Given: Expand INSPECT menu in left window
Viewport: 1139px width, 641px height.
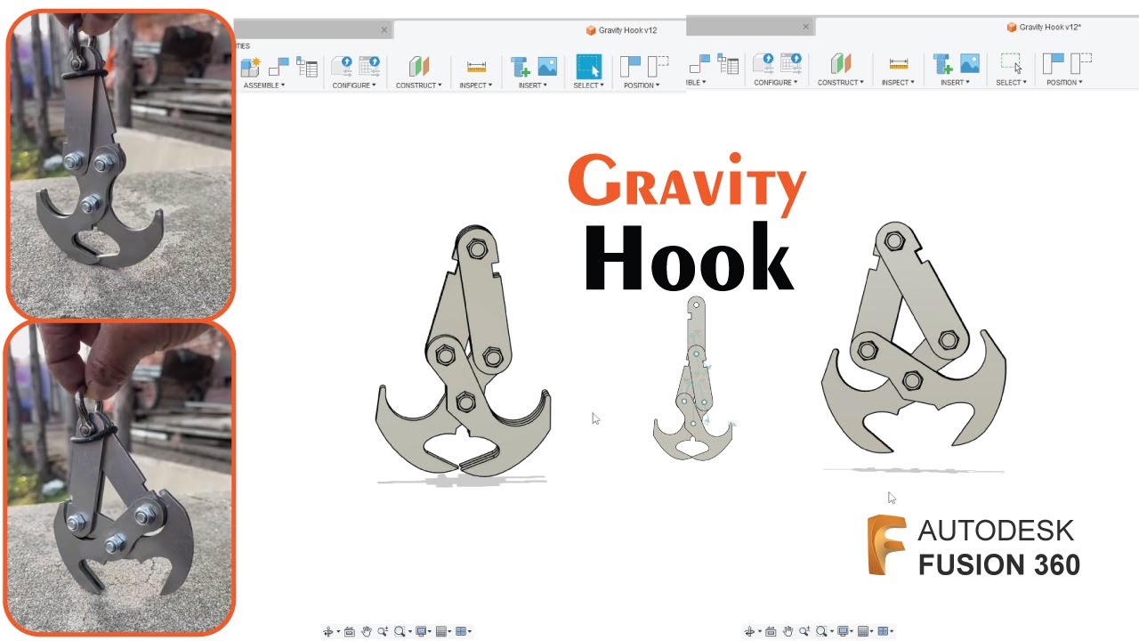Looking at the screenshot, I should 476,85.
